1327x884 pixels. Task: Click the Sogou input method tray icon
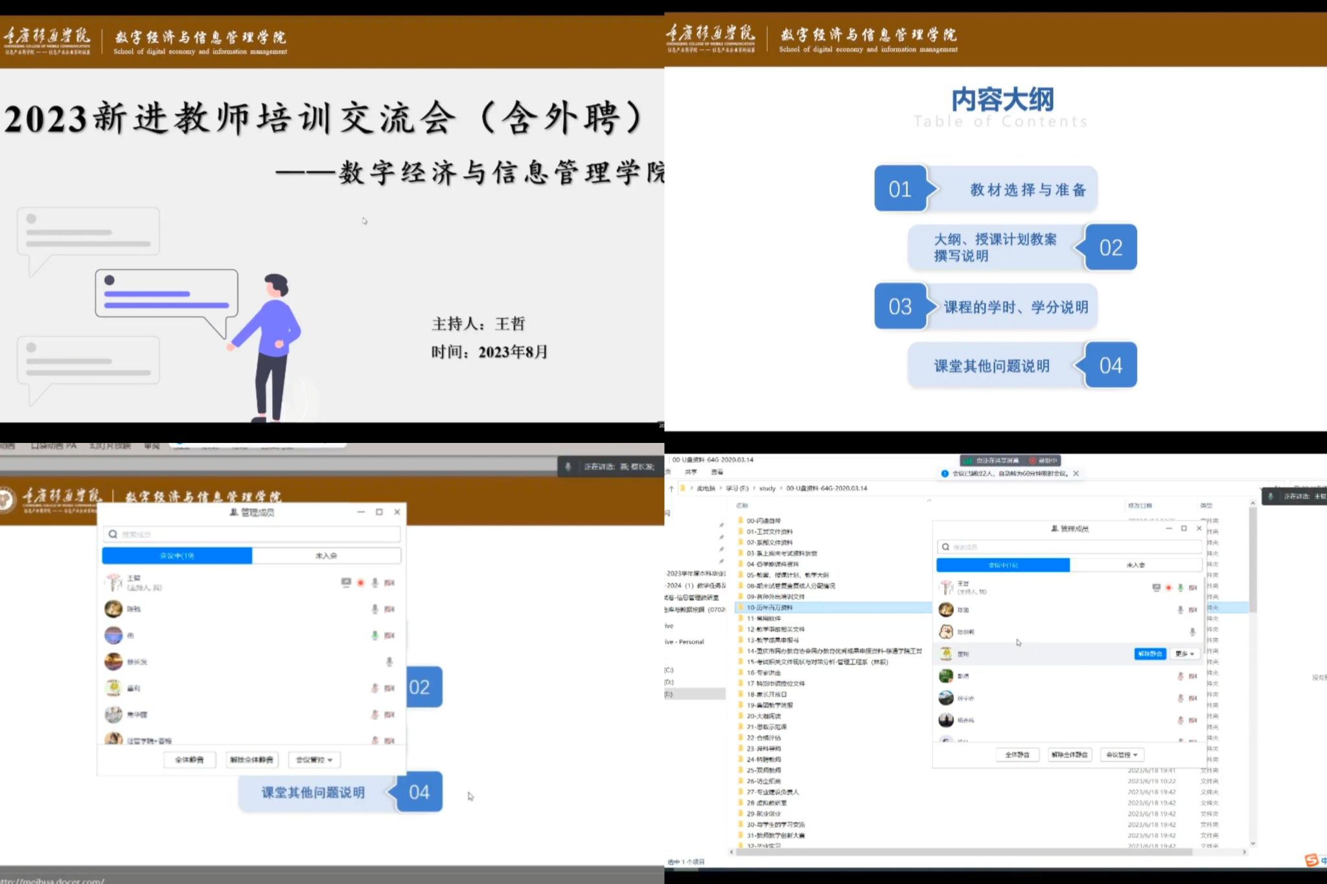tap(1311, 860)
